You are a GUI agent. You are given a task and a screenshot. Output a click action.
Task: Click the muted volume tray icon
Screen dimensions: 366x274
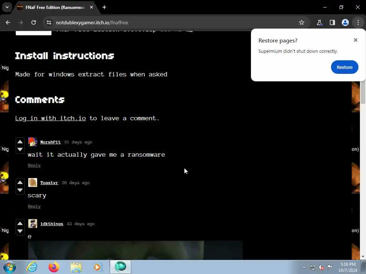tap(321, 268)
